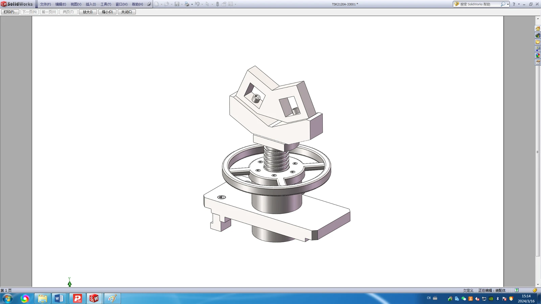Toggle the CH input language indicator
The height and width of the screenshot is (304, 541).
click(429, 298)
